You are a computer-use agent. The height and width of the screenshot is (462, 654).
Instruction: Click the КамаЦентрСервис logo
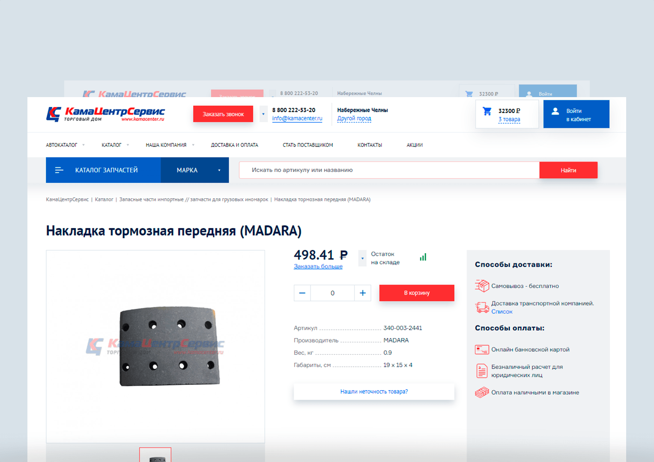click(105, 114)
